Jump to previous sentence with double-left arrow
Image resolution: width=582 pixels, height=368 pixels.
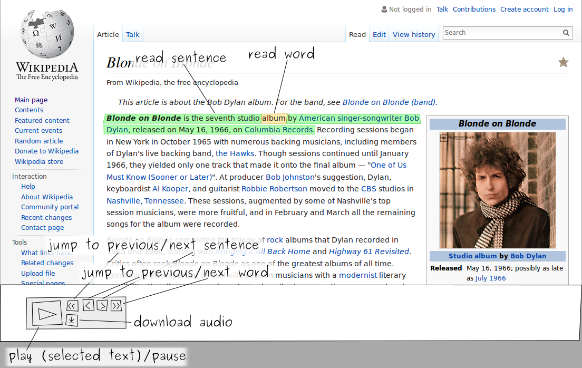click(72, 306)
